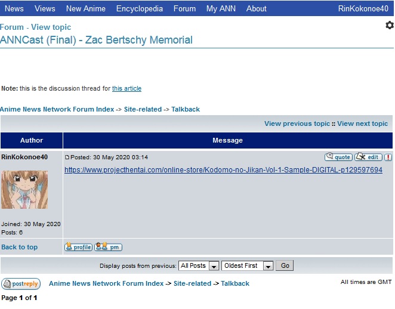Image resolution: width=395 pixels, height=309 pixels.
Task: Open the News menu
Action: click(x=14, y=8)
